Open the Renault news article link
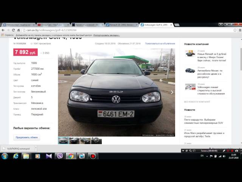The width and height of the screenshot is (242, 182). 212,57
